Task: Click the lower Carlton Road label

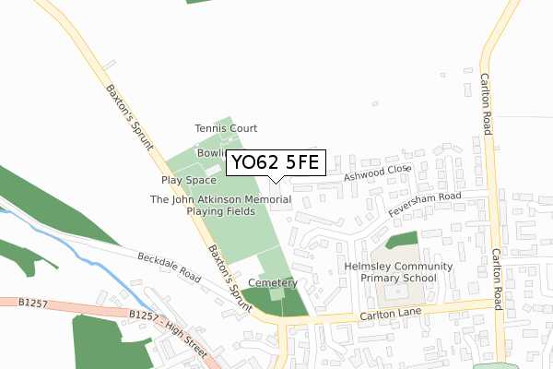Action: click(497, 280)
